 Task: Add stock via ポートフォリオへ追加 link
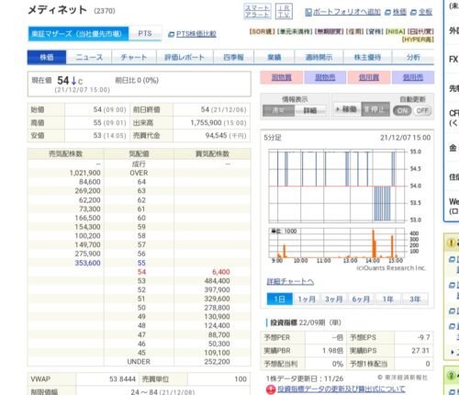[x=347, y=12]
